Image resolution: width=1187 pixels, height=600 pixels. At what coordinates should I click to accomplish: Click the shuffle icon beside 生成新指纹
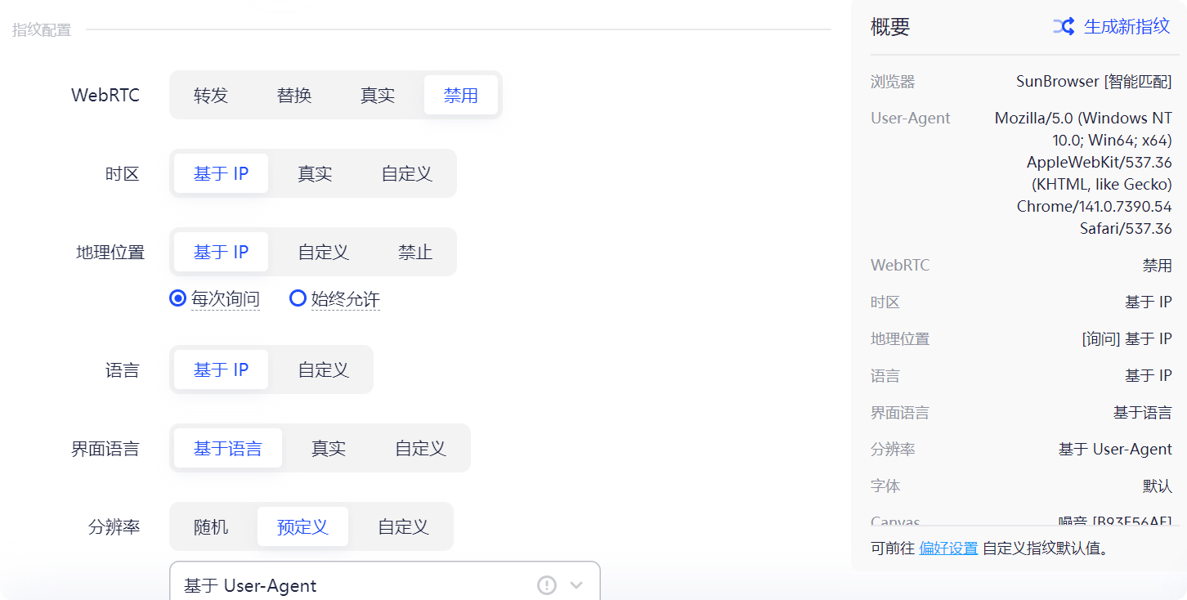pyautogui.click(x=1064, y=26)
